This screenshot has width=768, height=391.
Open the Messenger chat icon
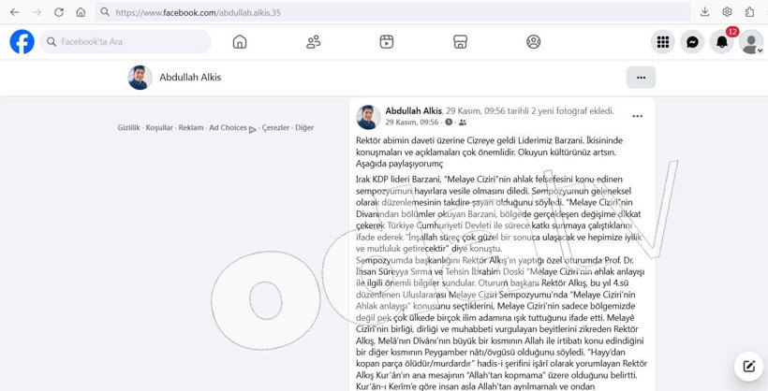[x=692, y=42]
